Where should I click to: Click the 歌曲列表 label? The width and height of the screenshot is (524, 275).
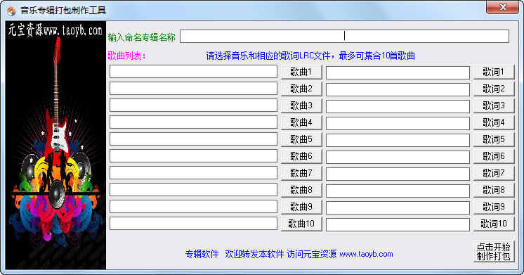tap(127, 56)
